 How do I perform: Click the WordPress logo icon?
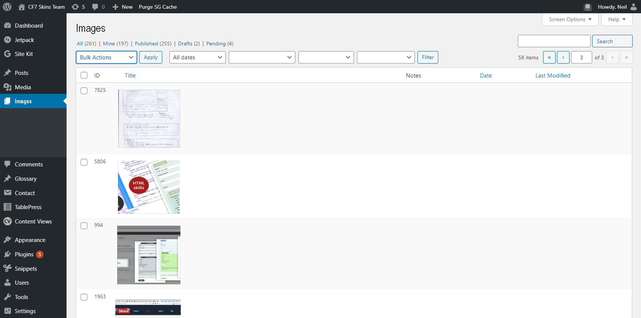pos(7,7)
